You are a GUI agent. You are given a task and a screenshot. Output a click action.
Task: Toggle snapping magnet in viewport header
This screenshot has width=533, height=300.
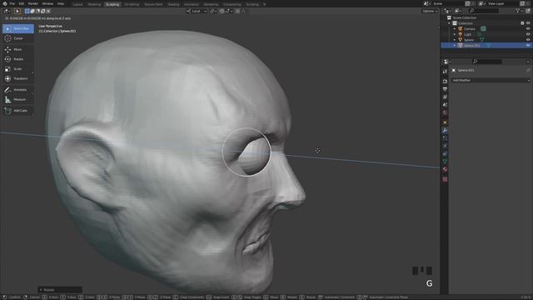tap(222, 11)
